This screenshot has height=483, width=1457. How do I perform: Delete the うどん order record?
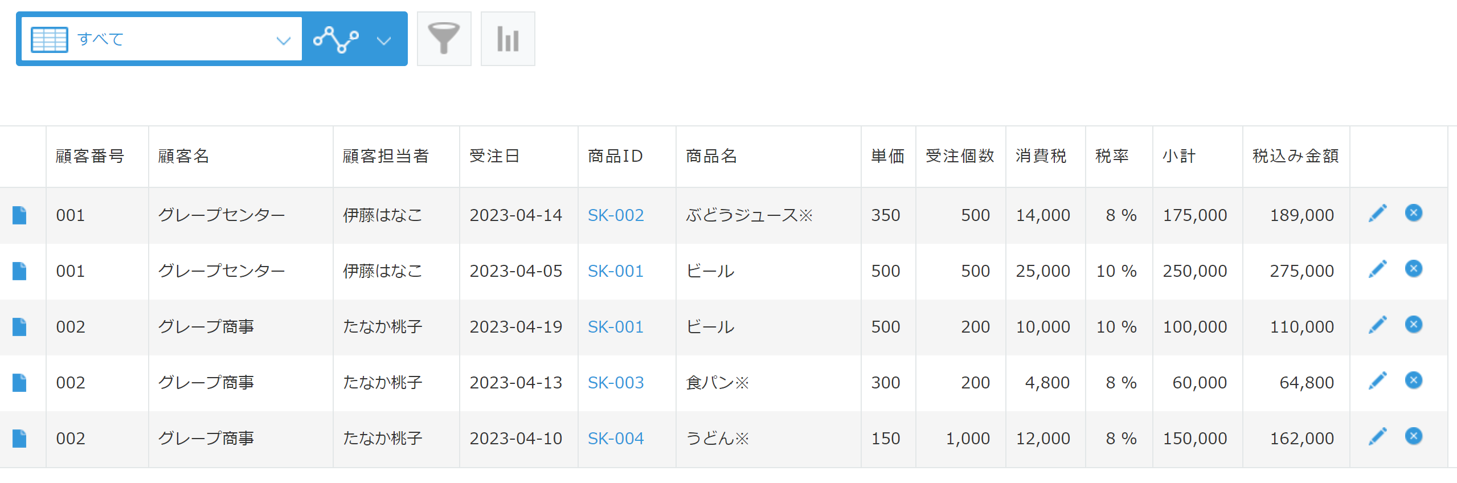1413,436
